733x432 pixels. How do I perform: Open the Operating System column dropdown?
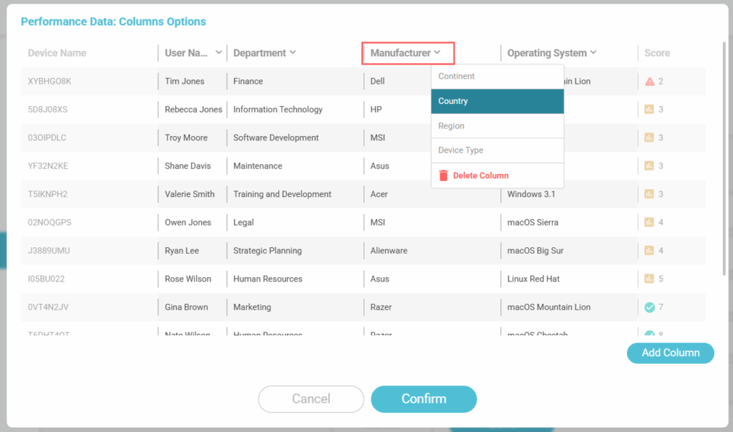click(593, 52)
